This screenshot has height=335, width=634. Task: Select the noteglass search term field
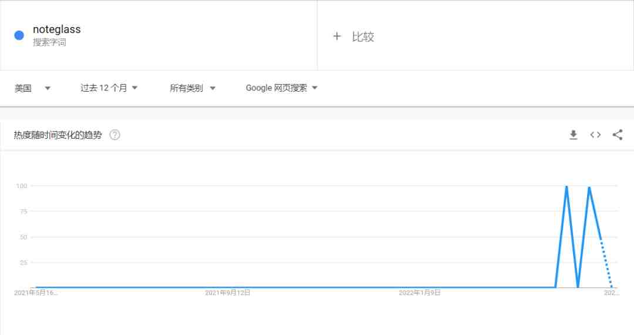[x=158, y=35]
